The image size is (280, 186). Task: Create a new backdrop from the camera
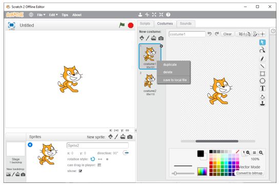23,174
